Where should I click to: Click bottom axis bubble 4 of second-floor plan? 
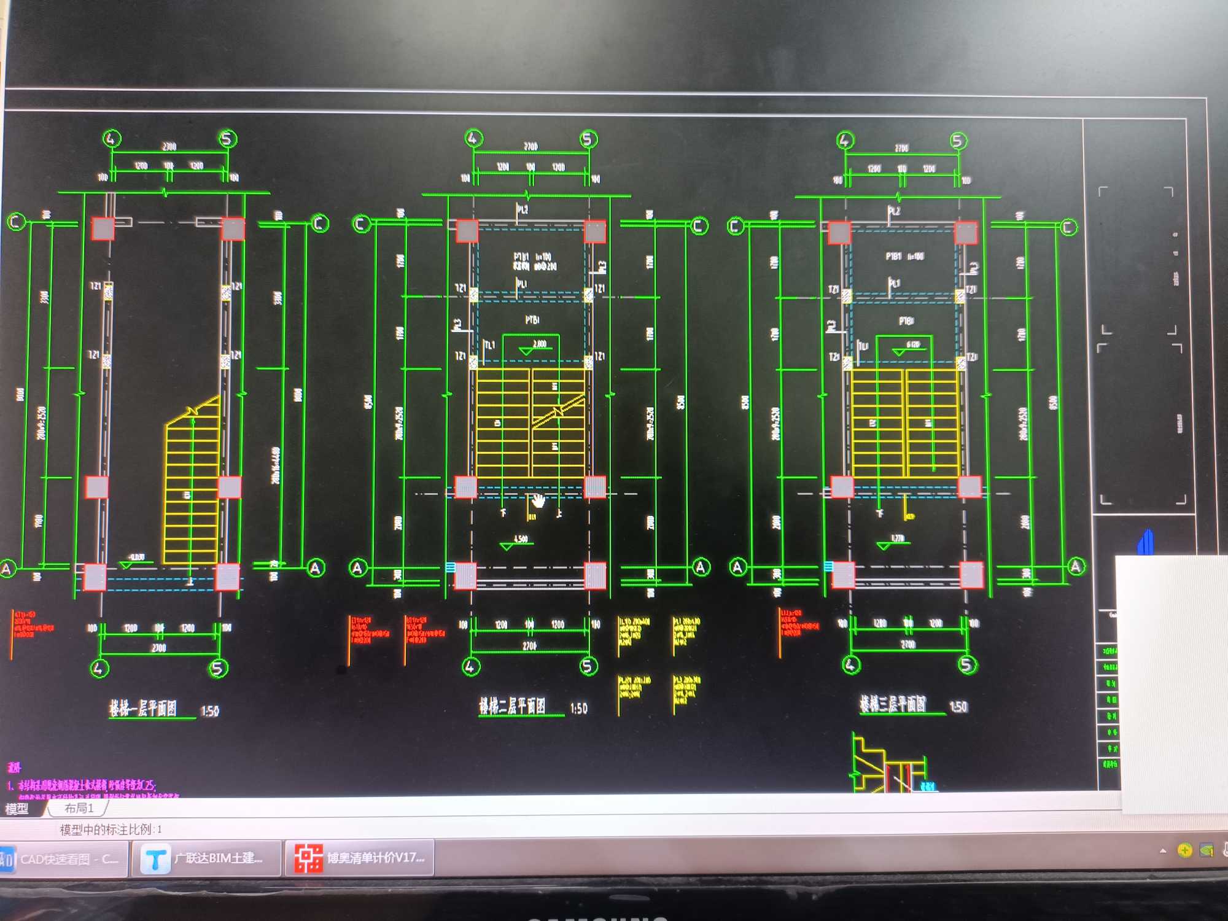tap(470, 667)
